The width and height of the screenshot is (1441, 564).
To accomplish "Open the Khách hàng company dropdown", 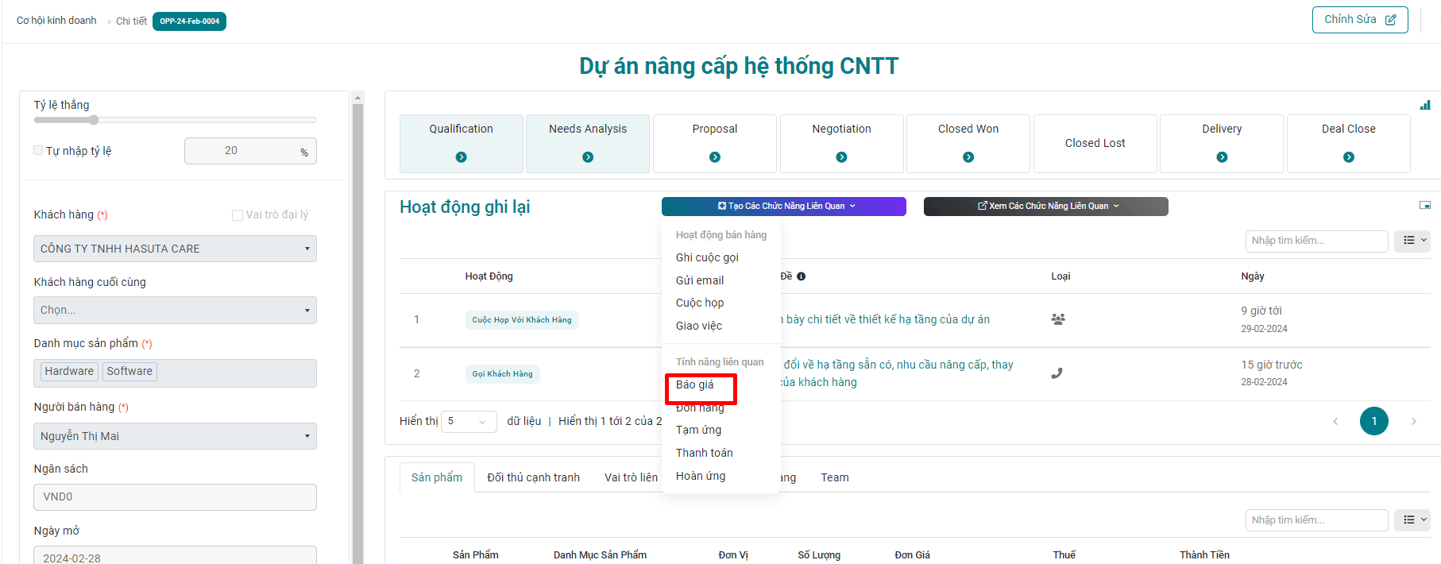I will point(175,249).
